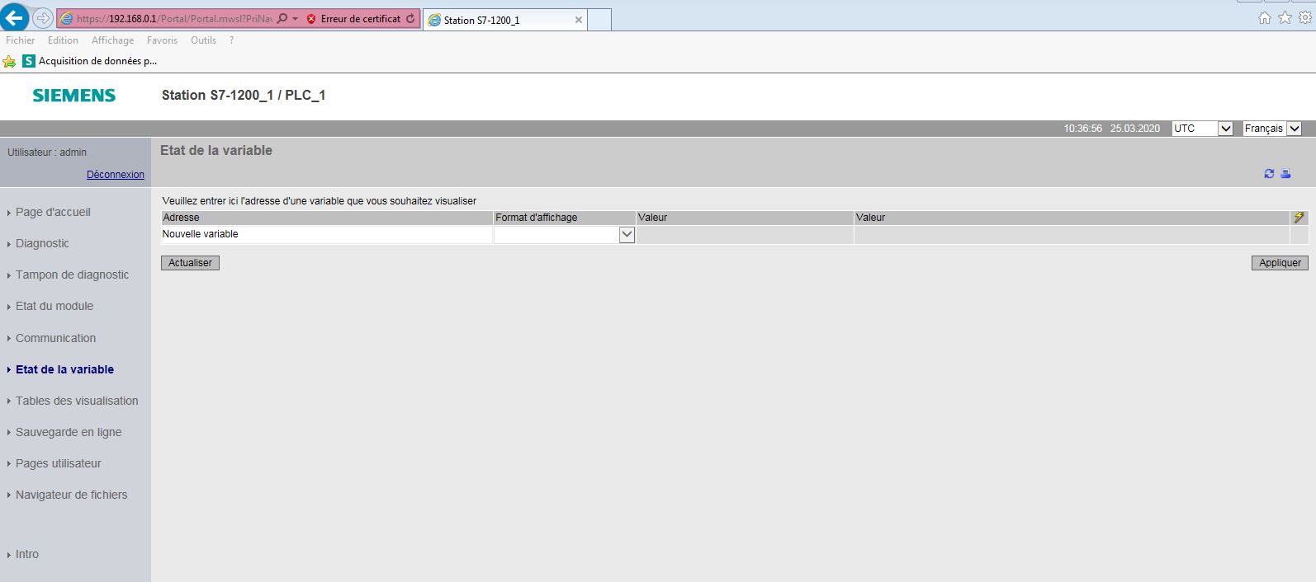Click the Format d'affichage column header
Viewport: 1316px width, 582px height.
[x=565, y=218]
